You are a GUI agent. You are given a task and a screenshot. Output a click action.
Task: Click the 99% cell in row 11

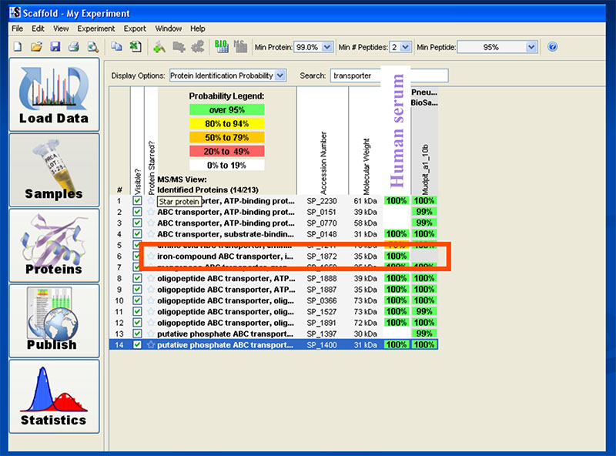[x=424, y=311]
